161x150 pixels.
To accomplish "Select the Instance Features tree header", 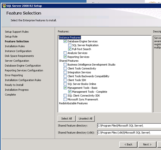I will point(70,38).
